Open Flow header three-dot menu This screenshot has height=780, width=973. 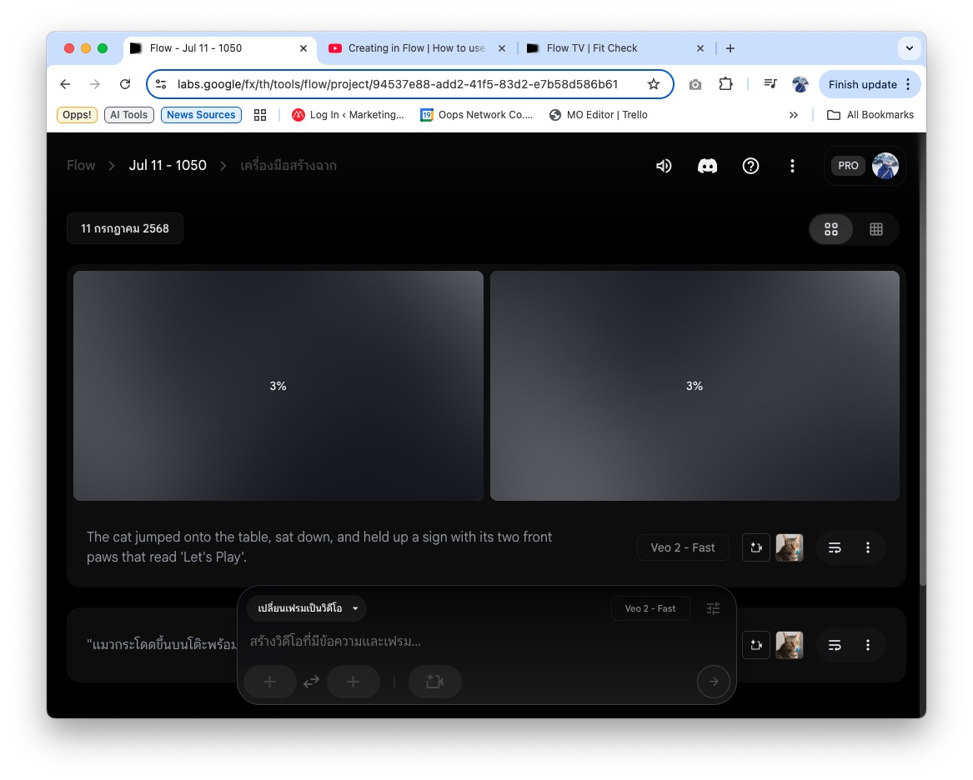792,166
